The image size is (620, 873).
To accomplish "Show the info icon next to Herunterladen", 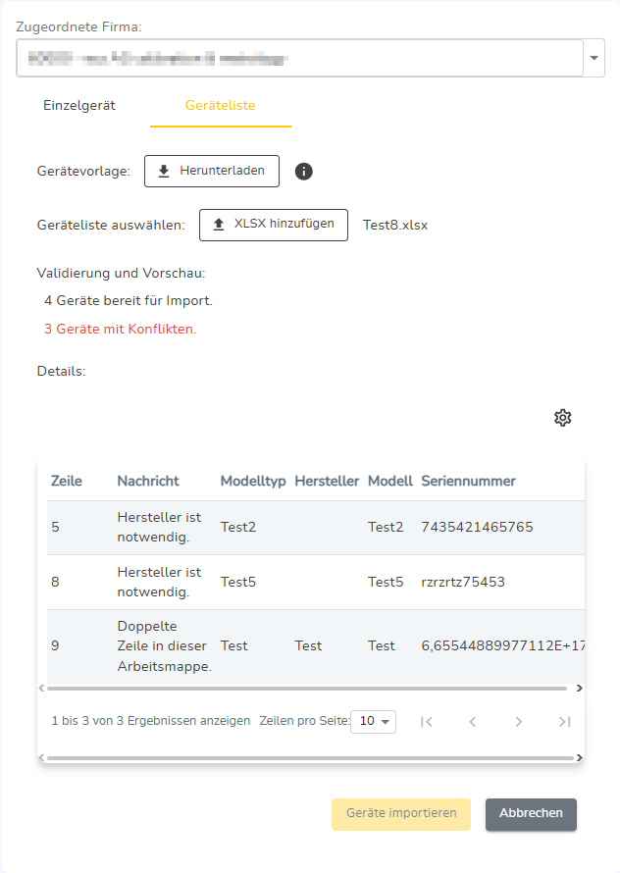I will point(303,171).
